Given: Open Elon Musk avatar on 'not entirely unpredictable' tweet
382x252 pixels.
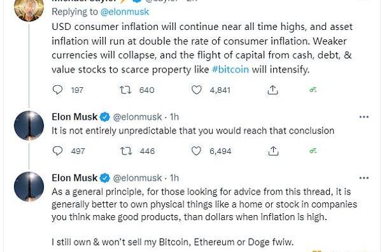Looking at the screenshot, I should coord(29,125).
